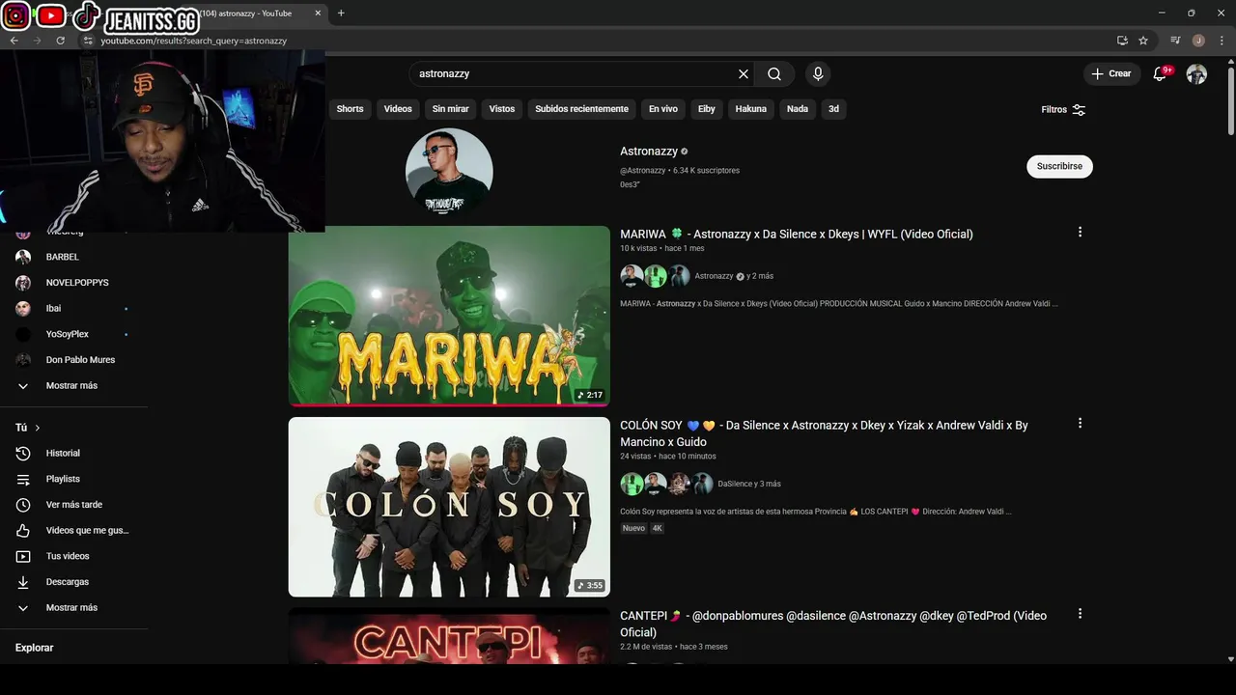Click the install app icon in address bar
The width and height of the screenshot is (1236, 695).
[1122, 41]
